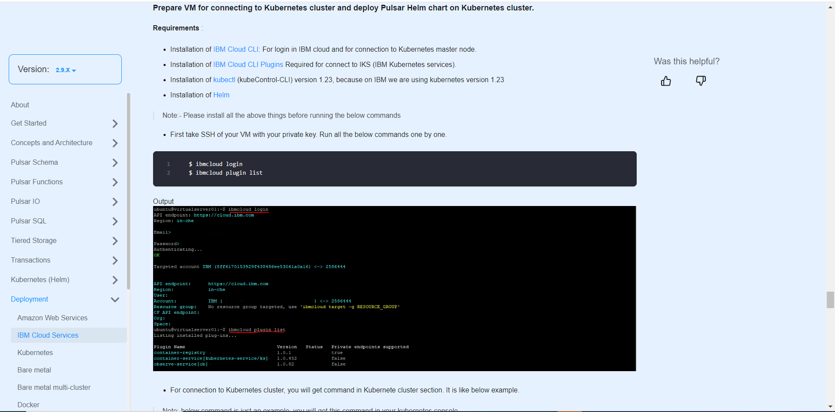Click the thumbs up helpful icon
Screen dimensions: 835x412
[666, 81]
